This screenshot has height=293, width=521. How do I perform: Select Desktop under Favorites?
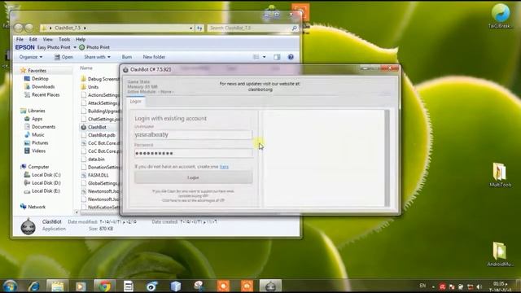pyautogui.click(x=40, y=79)
